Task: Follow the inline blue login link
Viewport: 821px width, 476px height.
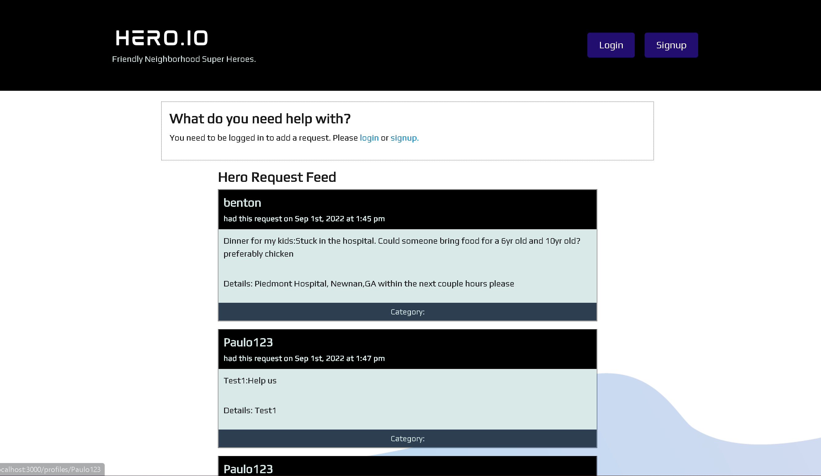Action: 369,138
